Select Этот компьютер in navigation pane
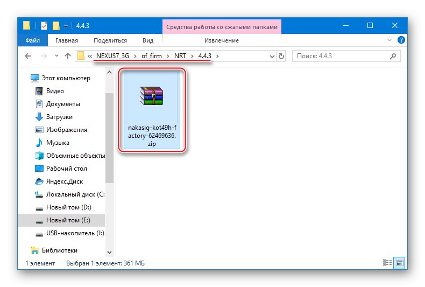 coord(66,78)
